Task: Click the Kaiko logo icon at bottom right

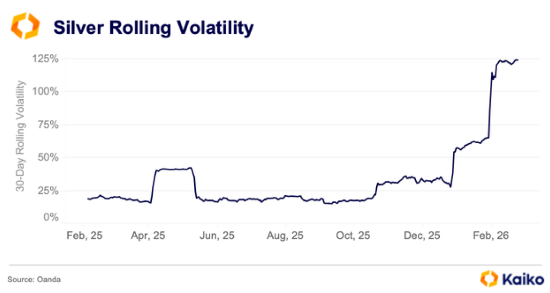Action: coord(490,278)
